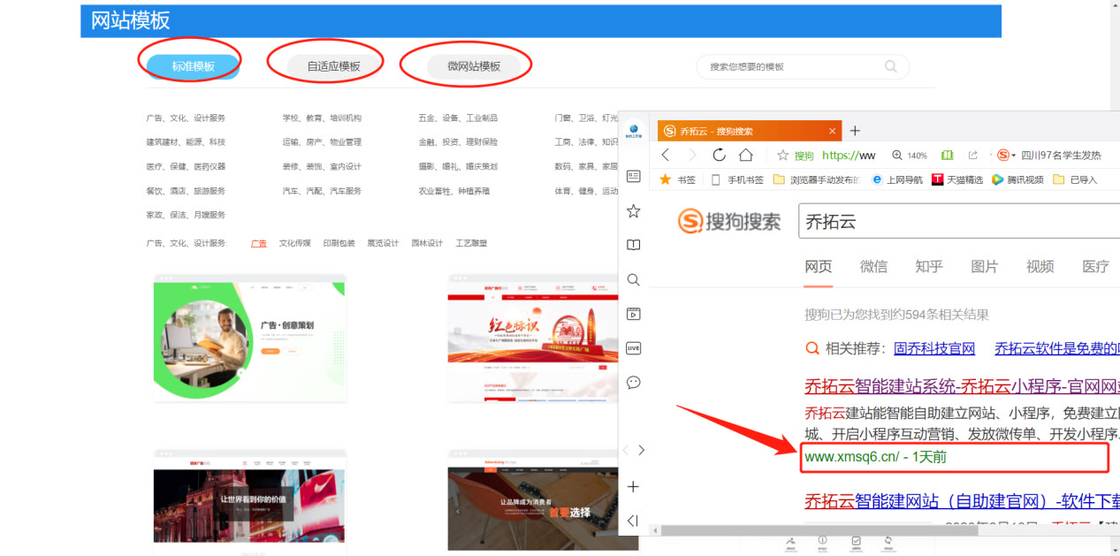
Task: Collapse the browser sidebar with the arrow toggle
Action: 633,522
